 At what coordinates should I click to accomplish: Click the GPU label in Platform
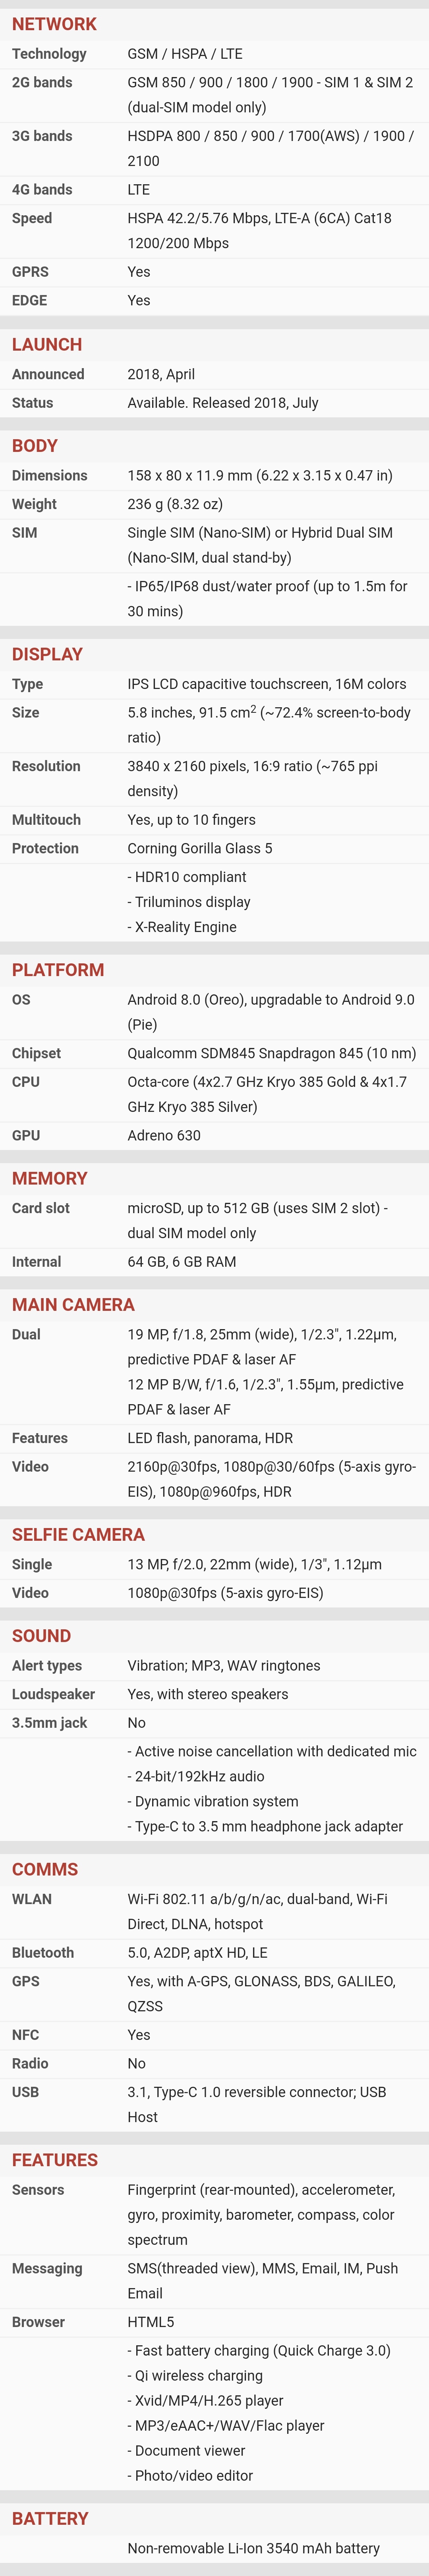pyautogui.click(x=26, y=1135)
